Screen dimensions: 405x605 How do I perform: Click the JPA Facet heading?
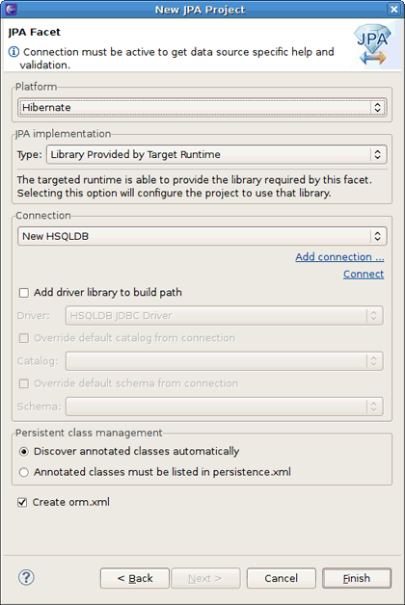click(x=35, y=32)
